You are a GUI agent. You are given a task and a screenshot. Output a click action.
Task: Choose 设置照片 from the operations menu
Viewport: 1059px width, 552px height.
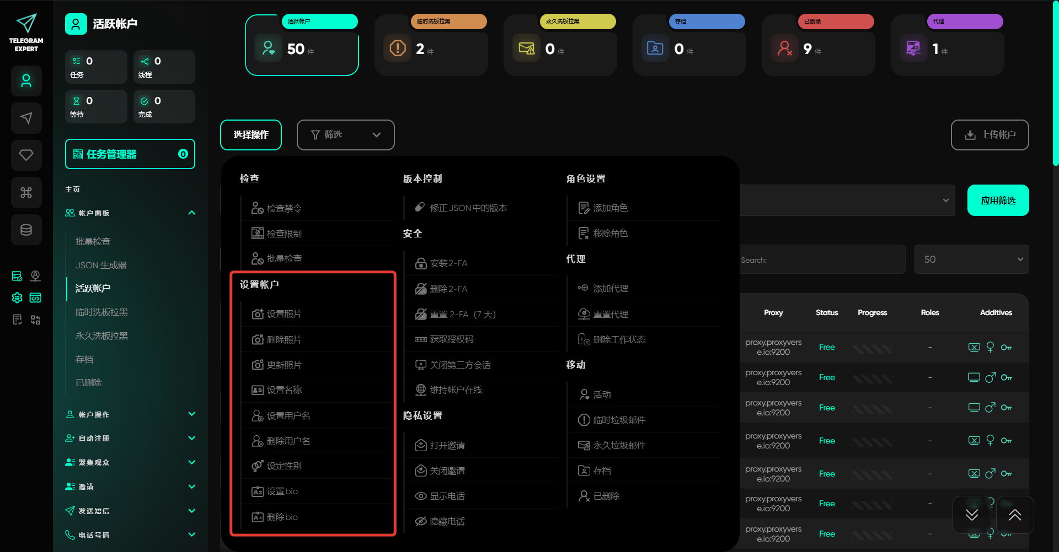284,314
